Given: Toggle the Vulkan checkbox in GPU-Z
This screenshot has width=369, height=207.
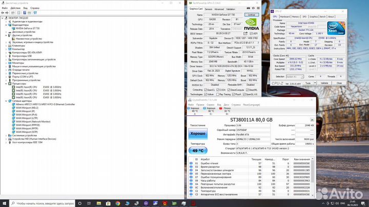Looking at the screenshot, I should (206, 95).
